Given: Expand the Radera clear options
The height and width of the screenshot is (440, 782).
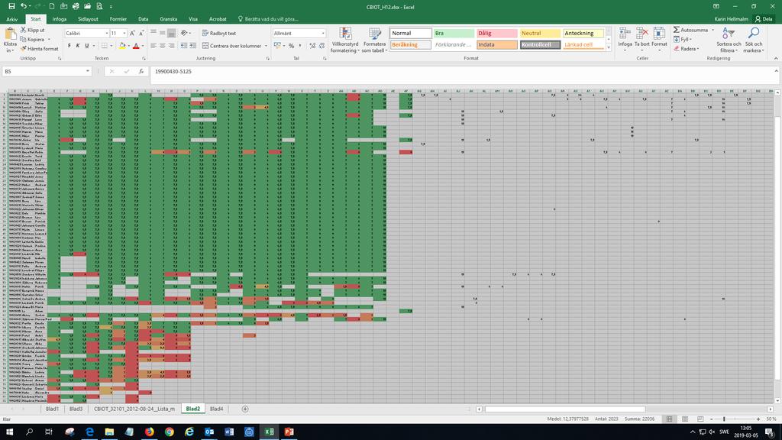Looking at the screenshot, I should tap(687, 49).
